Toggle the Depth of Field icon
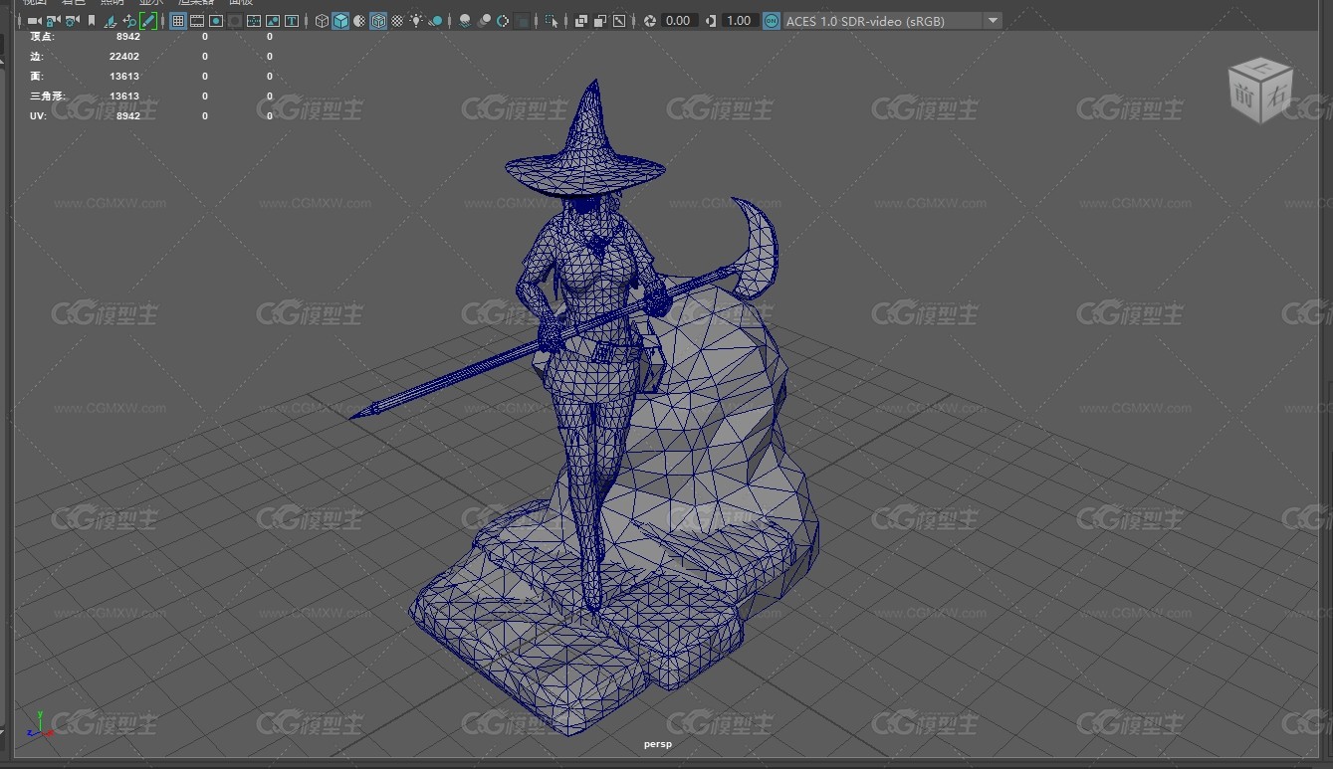 522,20
